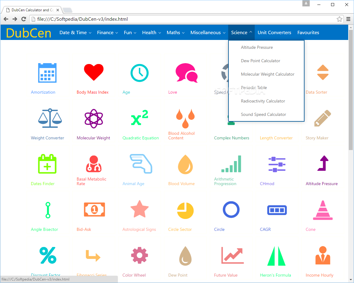Open the Color Wheel gear icon
The height and width of the screenshot is (283, 354).
pos(140,255)
